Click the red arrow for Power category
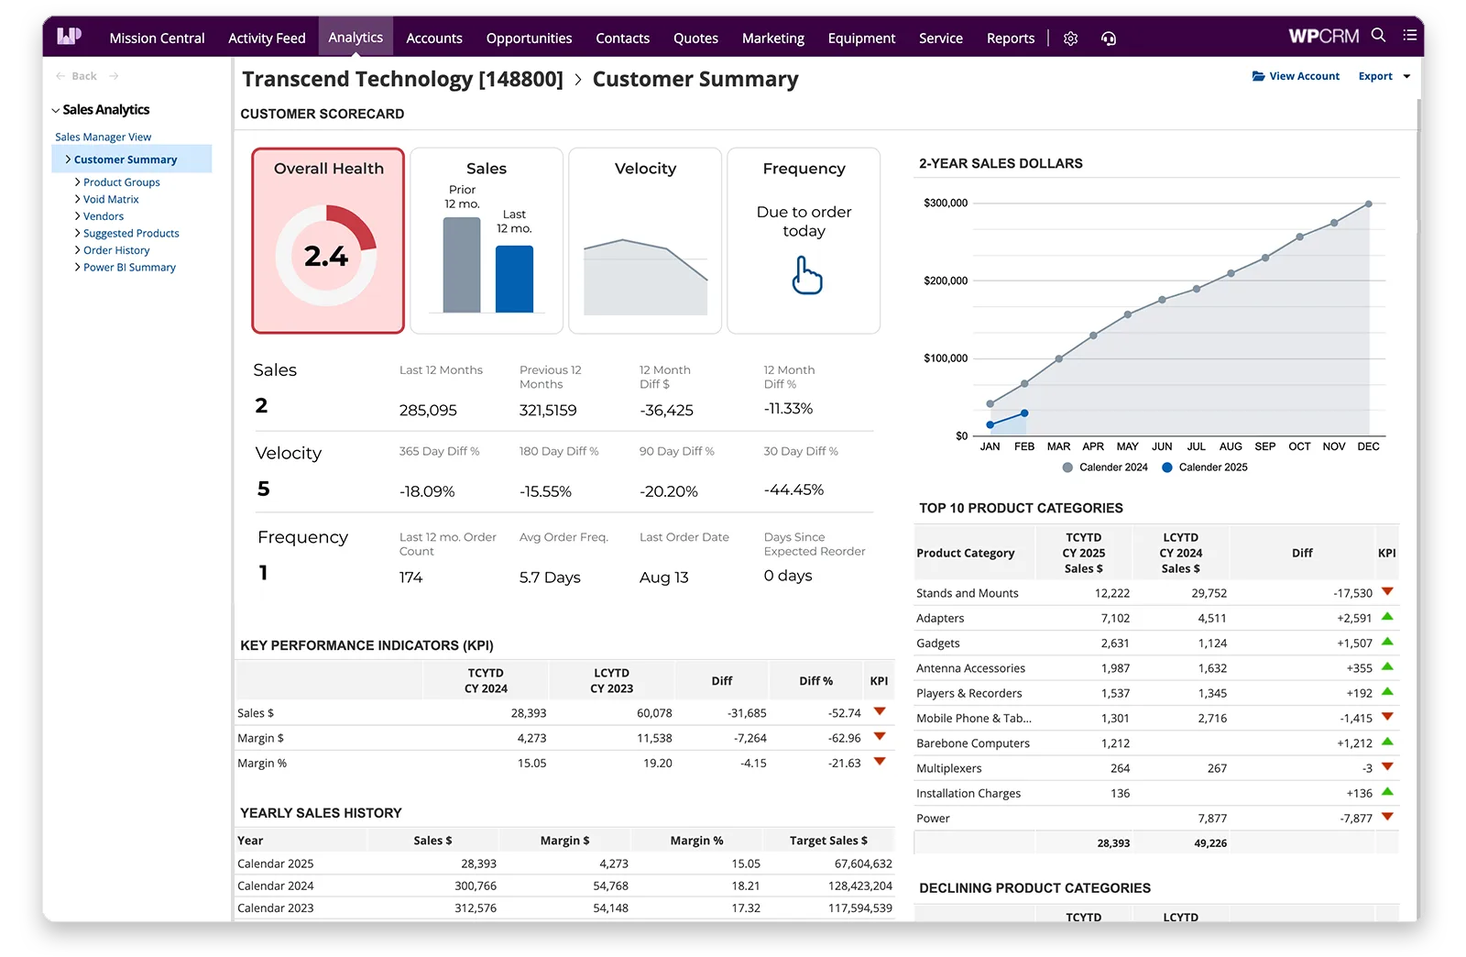This screenshot has width=1466, height=957. click(x=1387, y=817)
